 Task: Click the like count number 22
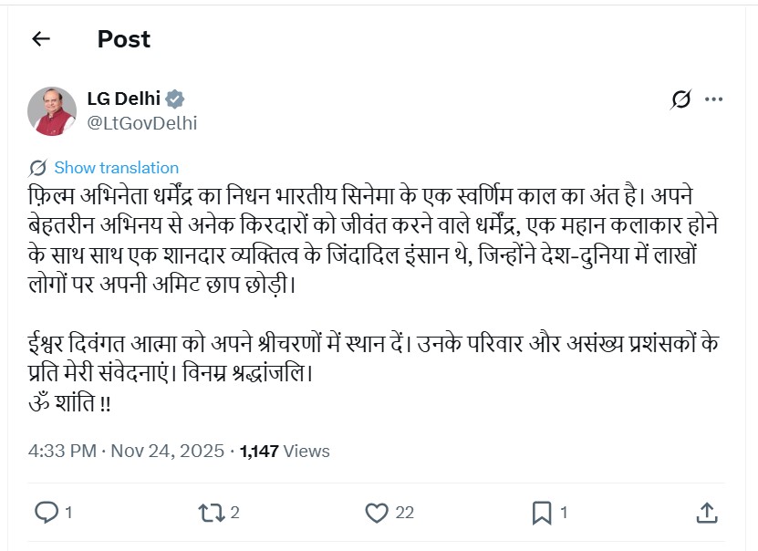[405, 514]
